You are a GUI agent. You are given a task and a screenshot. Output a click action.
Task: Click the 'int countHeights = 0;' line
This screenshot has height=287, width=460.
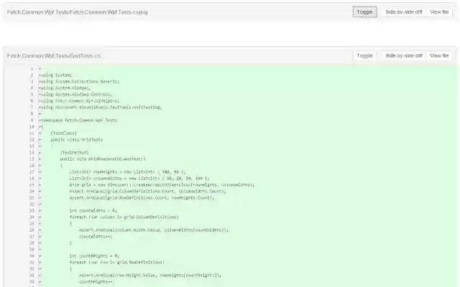click(x=94, y=255)
